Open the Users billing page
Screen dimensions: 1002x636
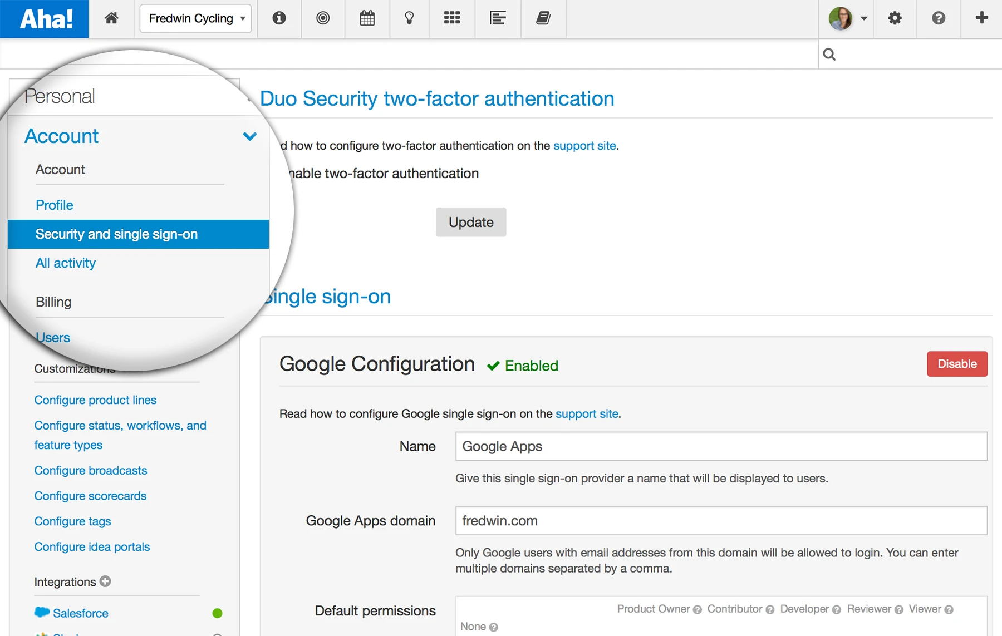click(53, 338)
